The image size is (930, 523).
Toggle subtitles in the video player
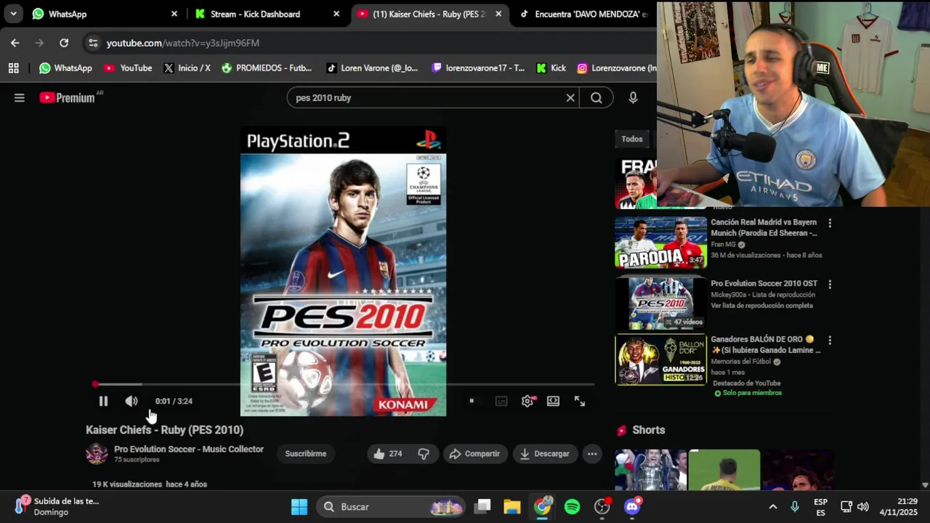[x=501, y=401]
